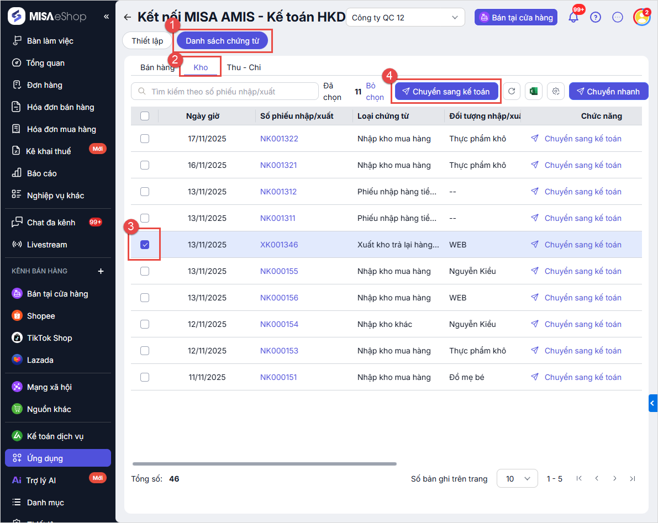Click the refresh icon in toolbar
Image resolution: width=658 pixels, height=523 pixels.
coord(512,92)
